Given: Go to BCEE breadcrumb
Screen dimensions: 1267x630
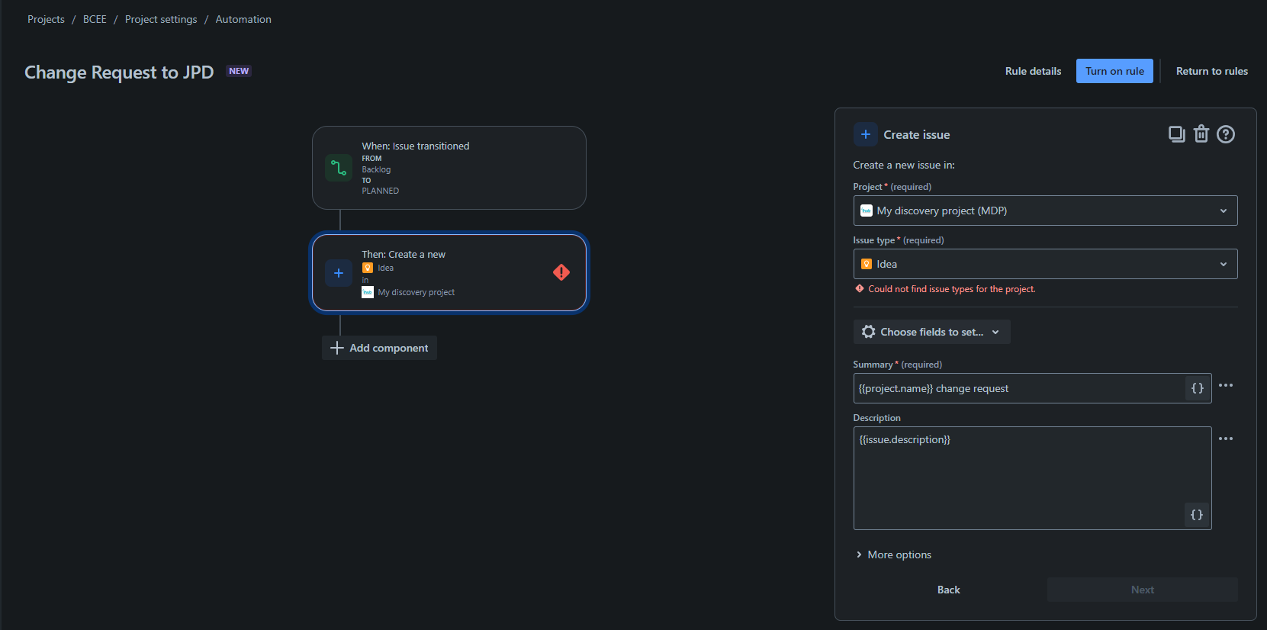Looking at the screenshot, I should coord(95,19).
